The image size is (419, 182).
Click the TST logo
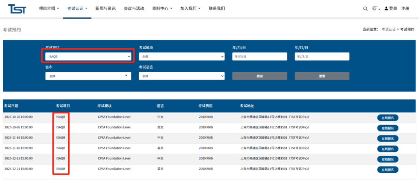(17, 9)
